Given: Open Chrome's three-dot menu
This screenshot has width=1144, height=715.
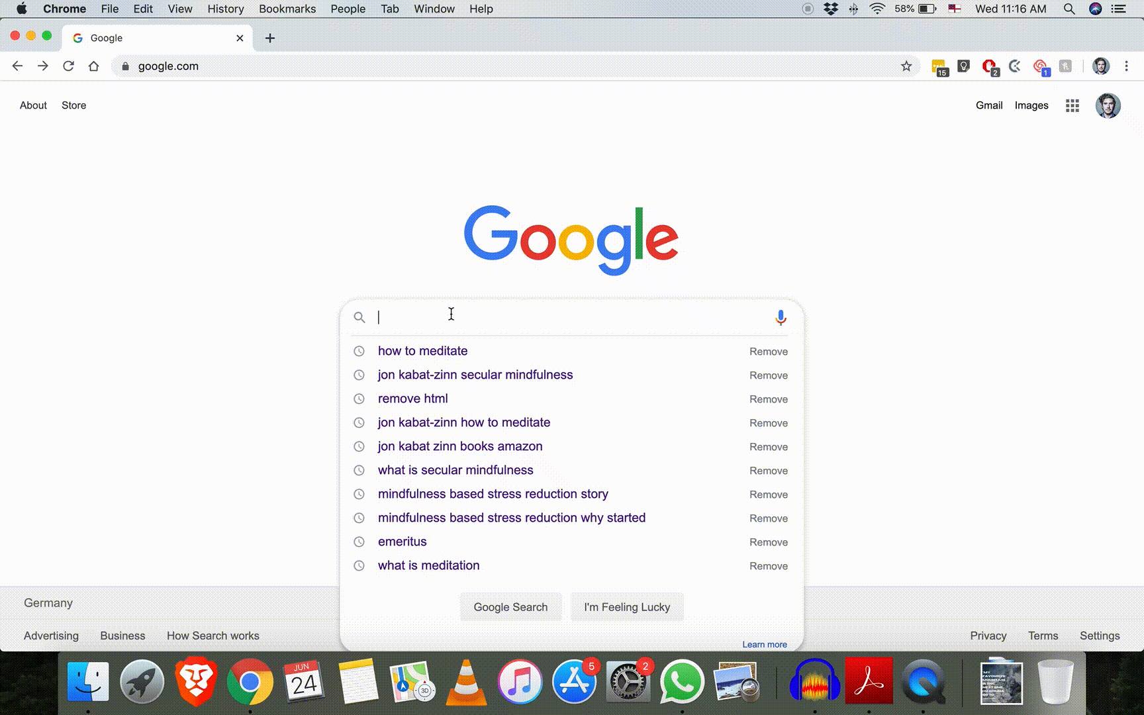Looking at the screenshot, I should [1126, 66].
